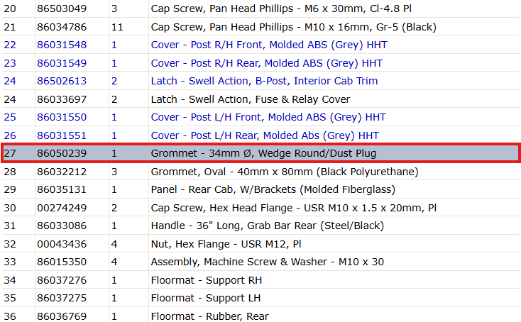The width and height of the screenshot is (521, 322).
Task: Select row for Grommet, Oval 40mm x 80mm
Action: 260,172
